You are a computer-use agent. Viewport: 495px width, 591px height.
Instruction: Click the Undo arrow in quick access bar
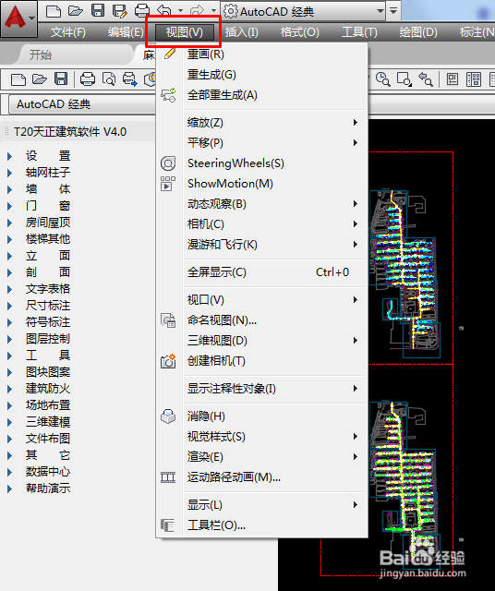[x=164, y=11]
